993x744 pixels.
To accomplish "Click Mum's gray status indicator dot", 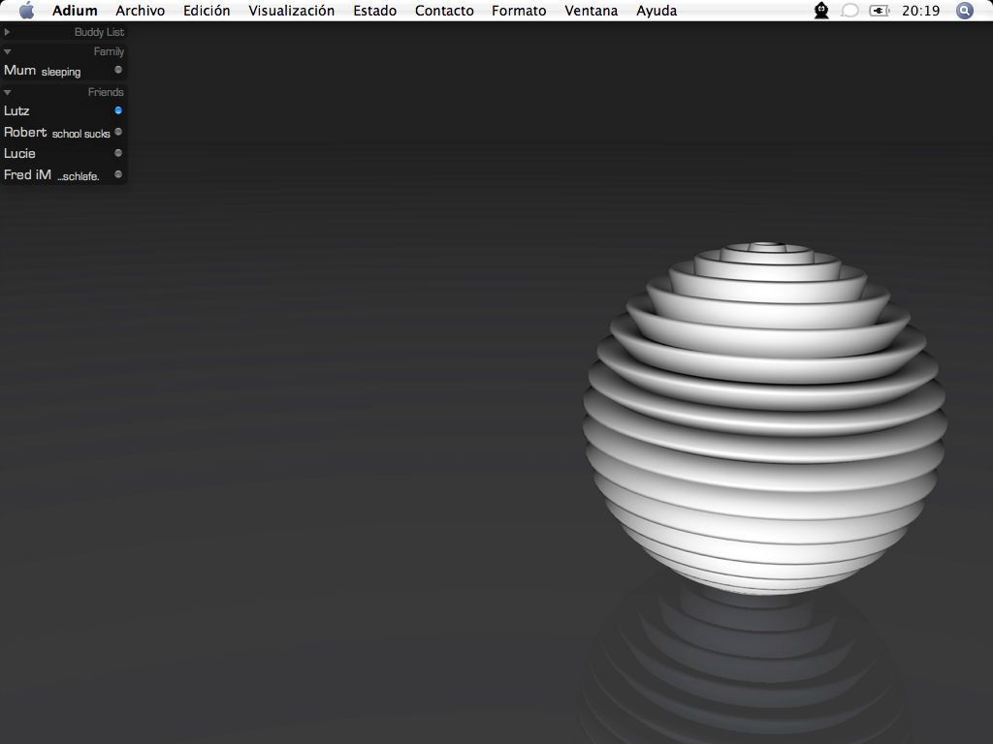I will [x=118, y=70].
